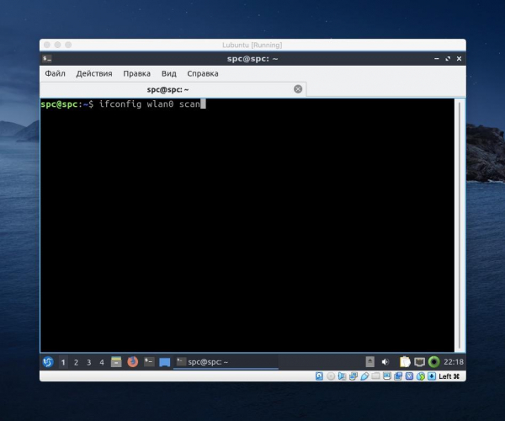Screen dimensions: 505x421
Task: Switch to virtual desktop 1
Action: click(63, 362)
